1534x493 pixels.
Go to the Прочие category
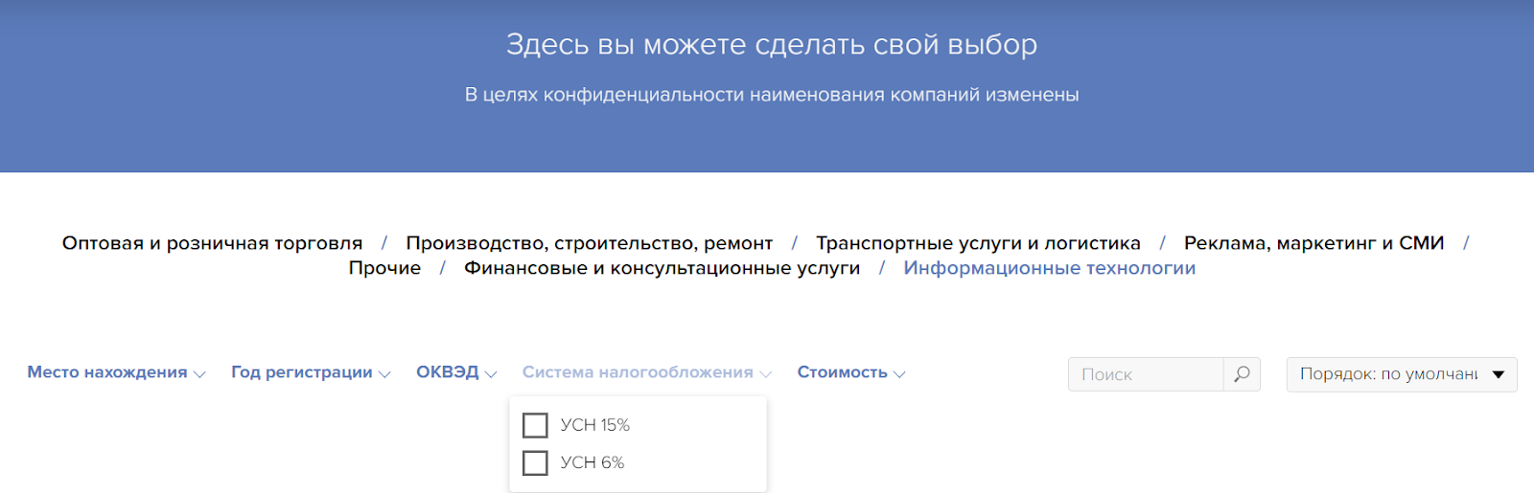coord(384,268)
